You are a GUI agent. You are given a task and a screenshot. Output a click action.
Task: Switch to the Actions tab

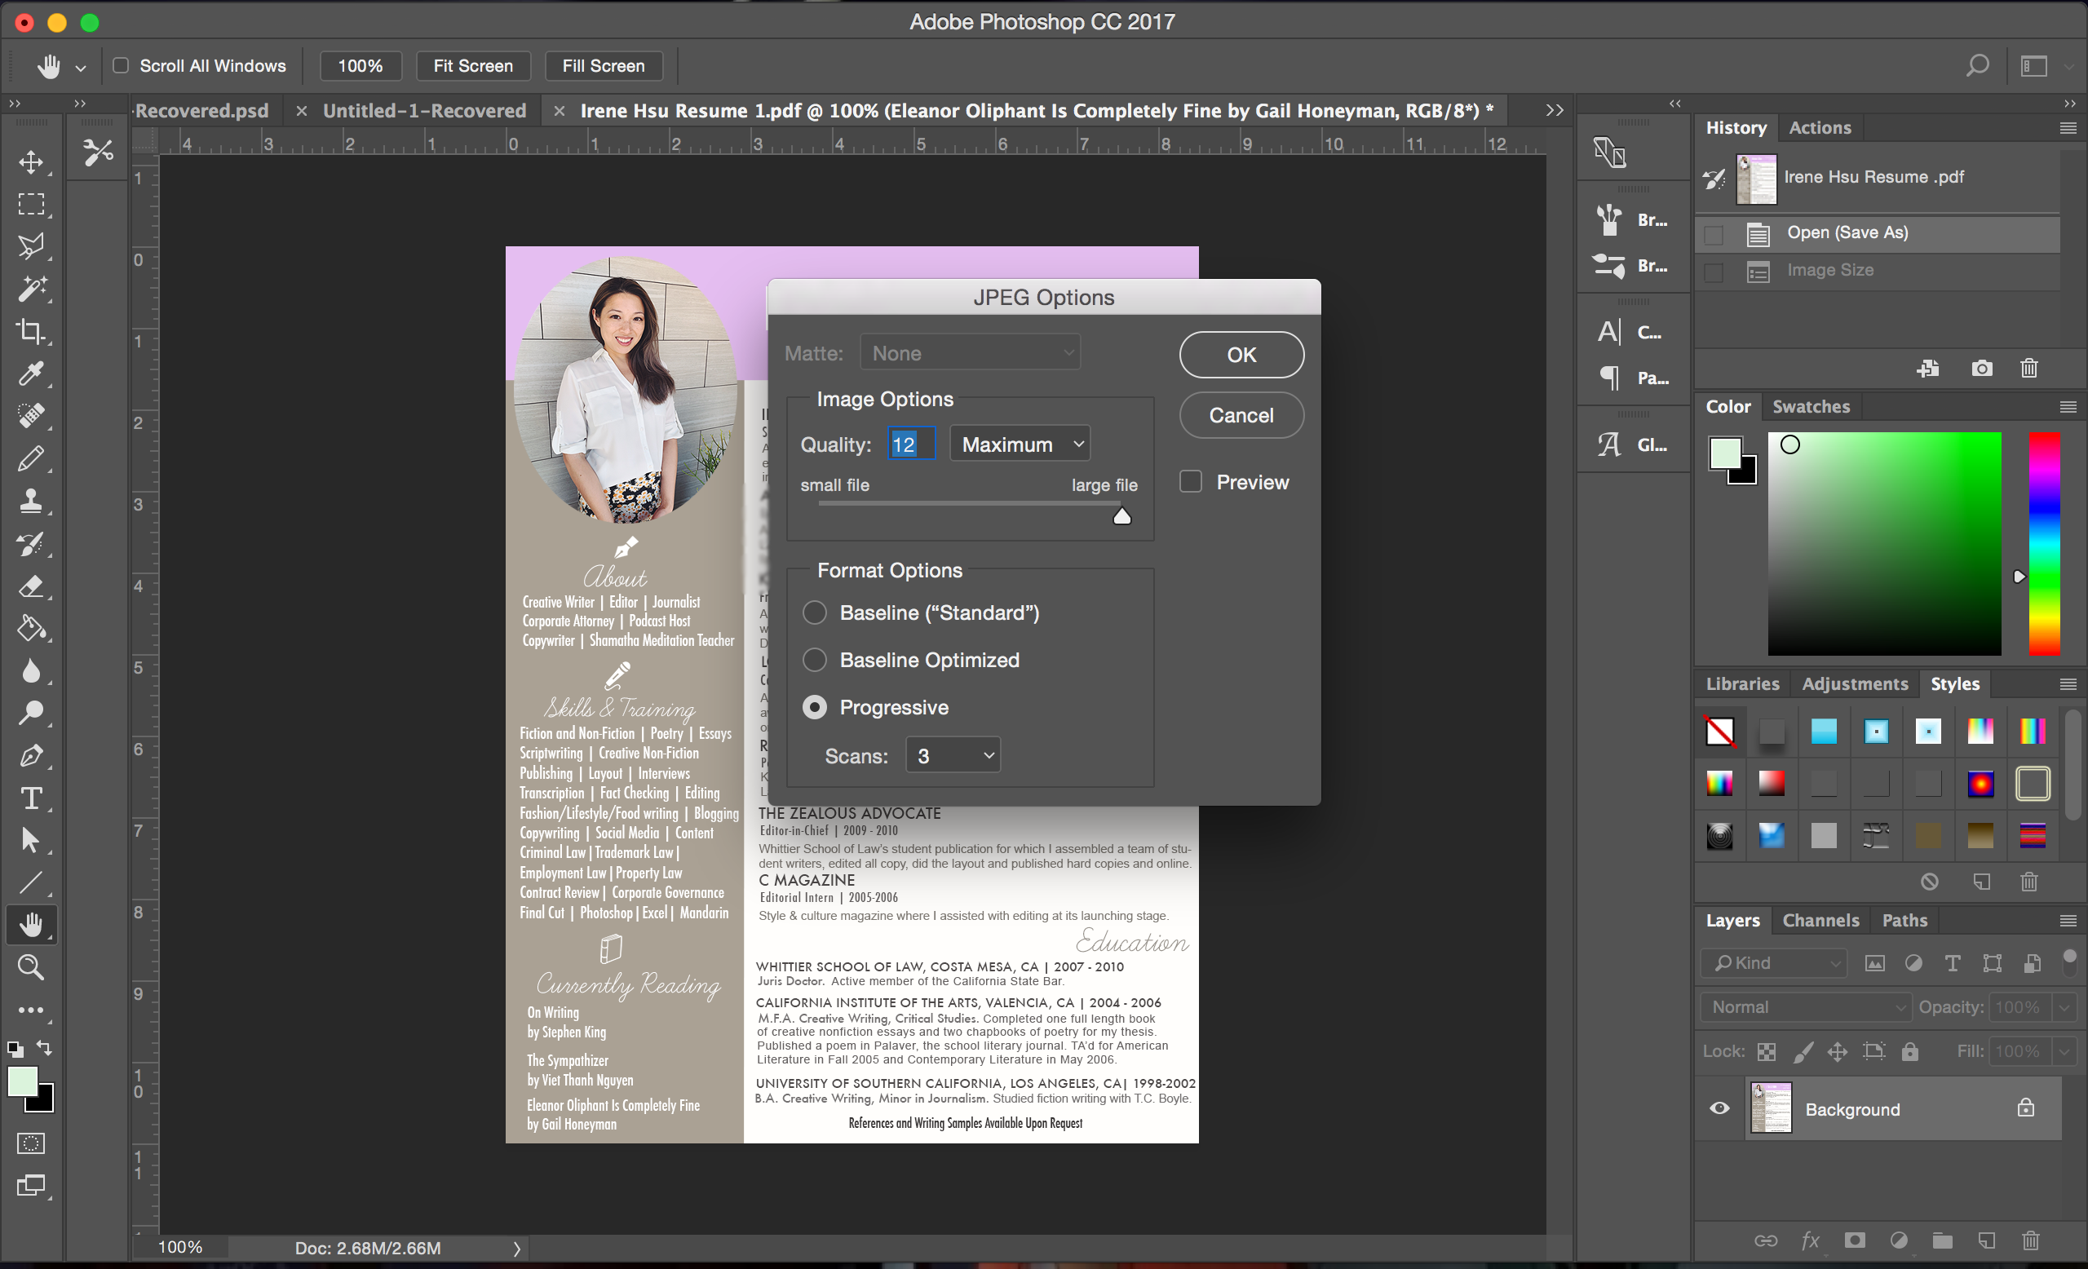(x=1820, y=128)
